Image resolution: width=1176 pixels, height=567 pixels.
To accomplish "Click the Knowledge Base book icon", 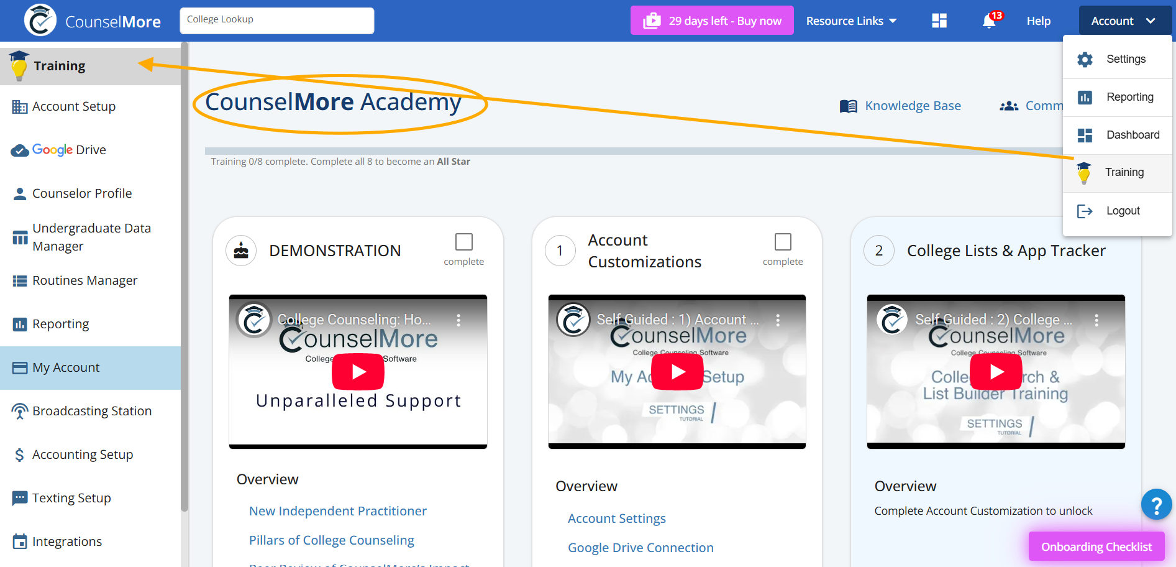I will click(x=848, y=106).
